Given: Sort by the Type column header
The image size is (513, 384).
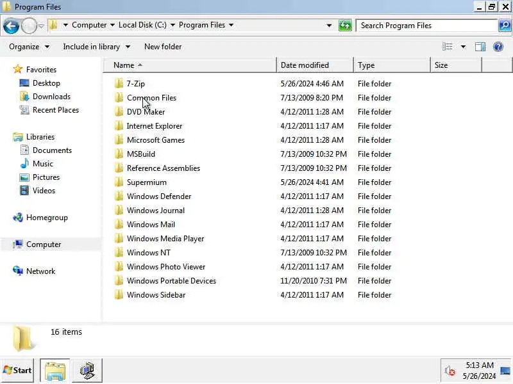Looking at the screenshot, I should (x=392, y=65).
